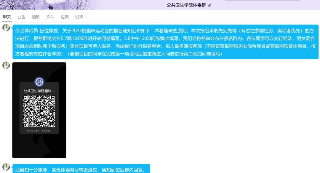Click the 公共卫生学院趣味... caption in the image
320x173 pixels.
39,91
